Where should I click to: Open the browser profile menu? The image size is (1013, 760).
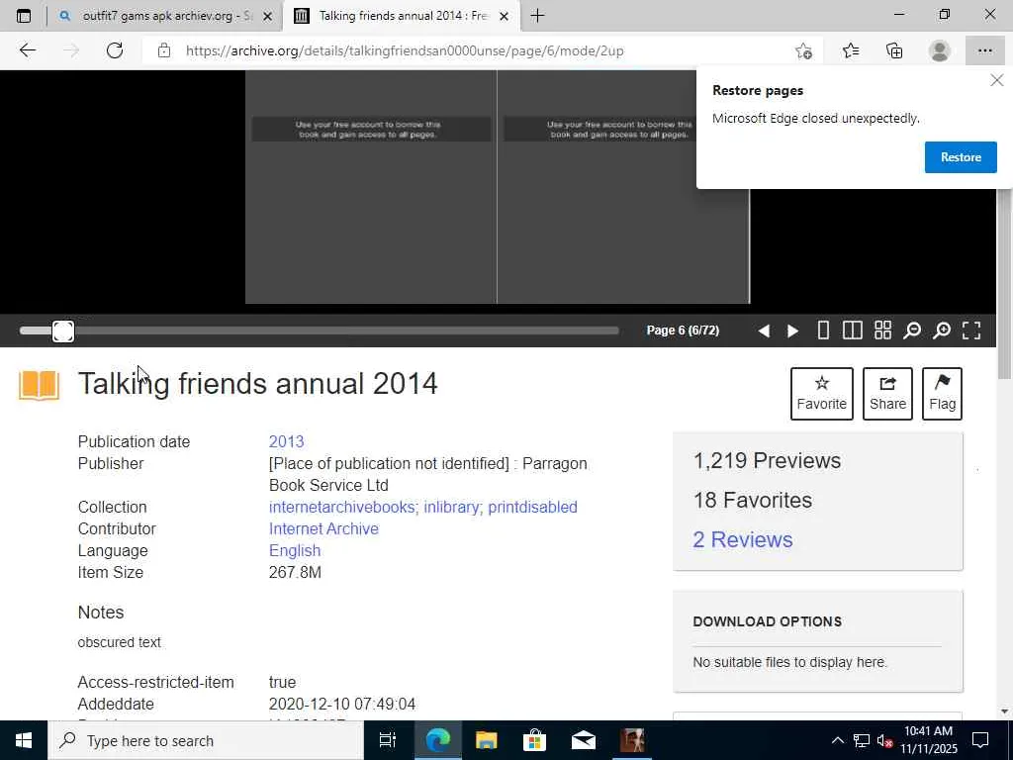coord(939,50)
